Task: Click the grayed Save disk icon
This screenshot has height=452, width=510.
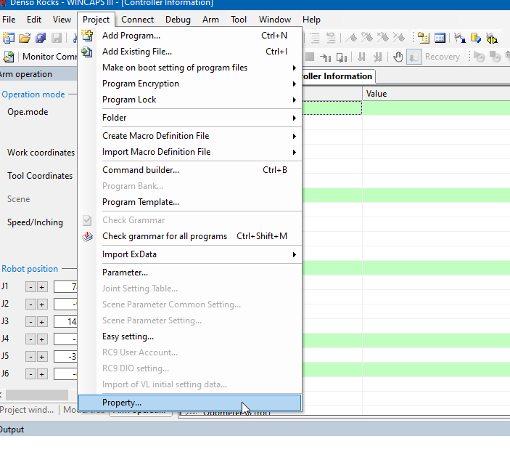Action: [x=57, y=38]
